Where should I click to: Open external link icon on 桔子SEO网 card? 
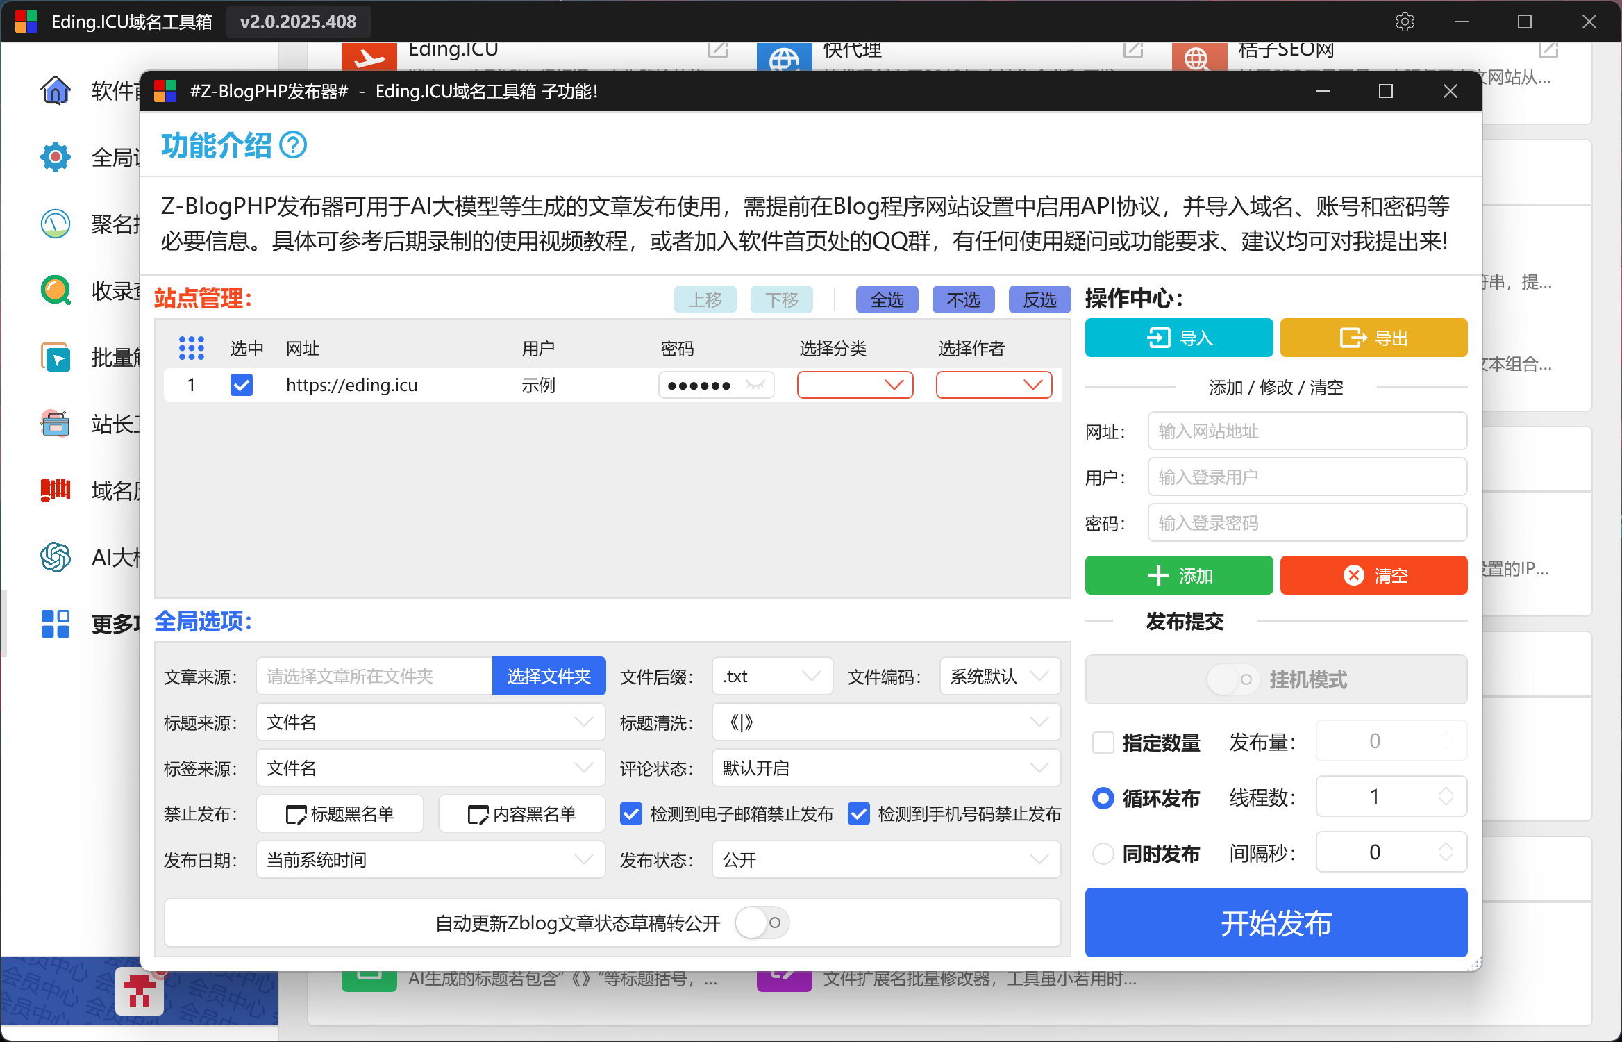coord(1548,49)
